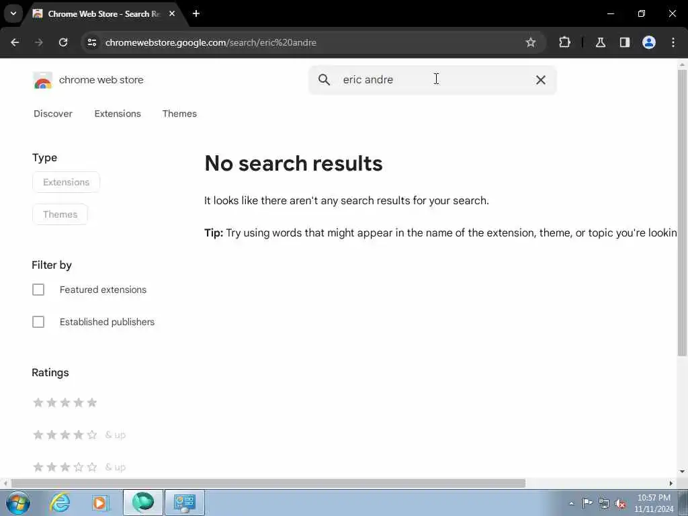
Task: Click the Ratings heading
Action: tap(50, 372)
